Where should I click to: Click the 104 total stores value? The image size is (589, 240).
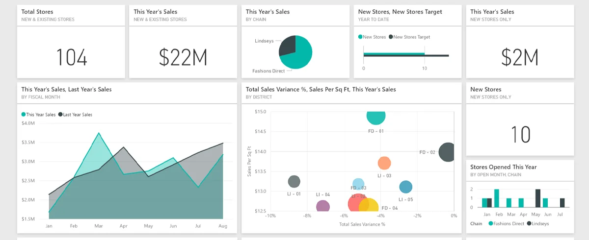[72, 57]
